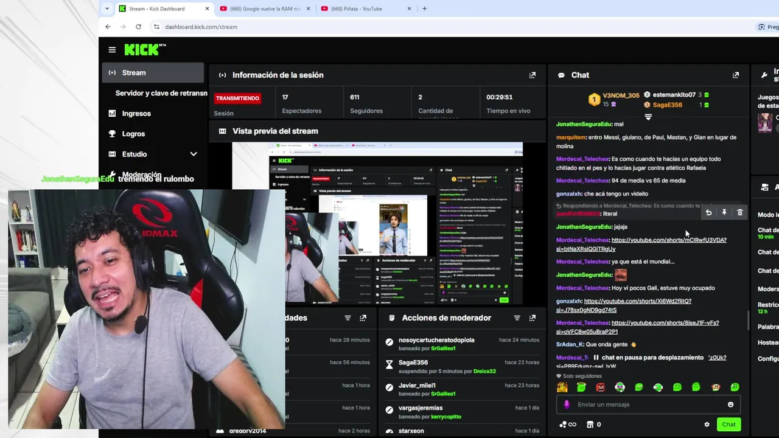Click marquitom username in chat
Viewport: 779px width, 438px height.
coord(571,137)
